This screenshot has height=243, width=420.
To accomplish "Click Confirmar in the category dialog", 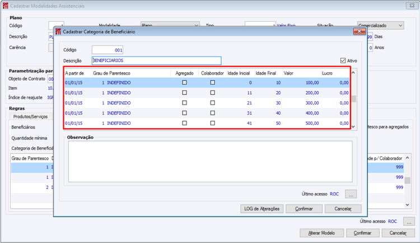I will point(304,209).
